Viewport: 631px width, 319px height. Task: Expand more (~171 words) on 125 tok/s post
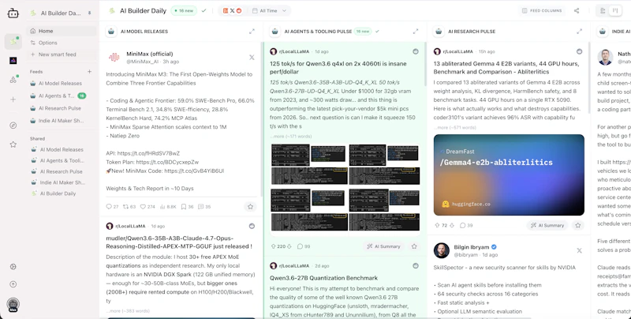coord(290,136)
